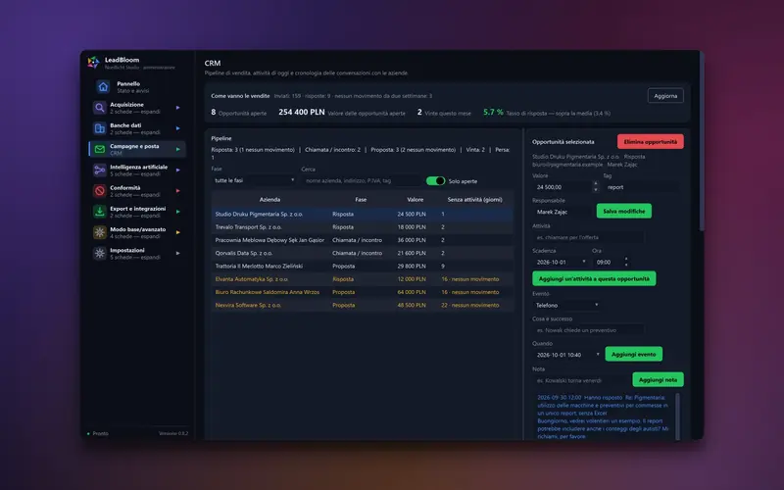Expand the Acquisizione section arrow
This screenshot has height=490, width=784.
pos(178,108)
